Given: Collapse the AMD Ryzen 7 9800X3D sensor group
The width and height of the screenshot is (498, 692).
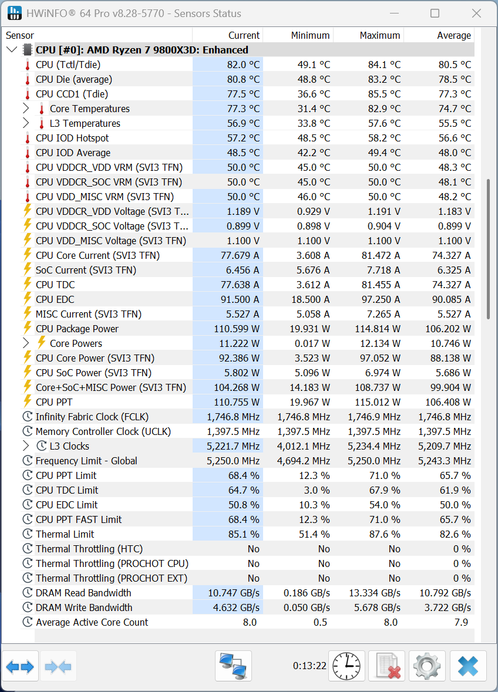Looking at the screenshot, I should click(x=12, y=49).
